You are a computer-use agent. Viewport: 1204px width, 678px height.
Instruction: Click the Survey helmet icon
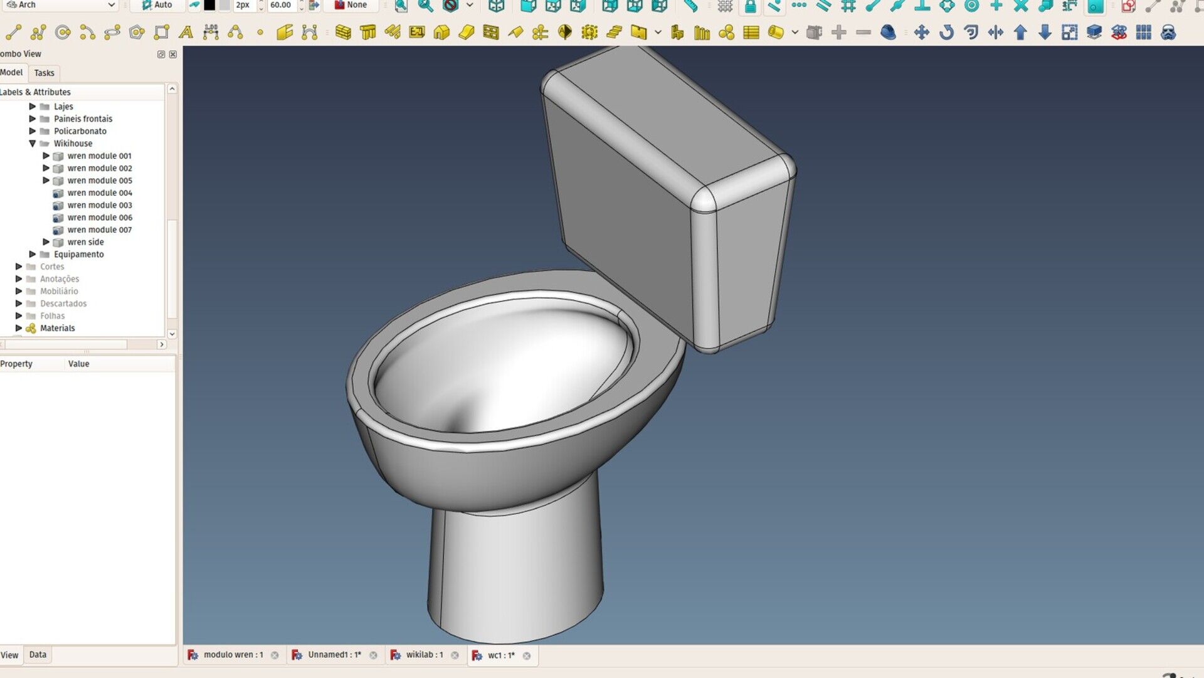coord(888,32)
